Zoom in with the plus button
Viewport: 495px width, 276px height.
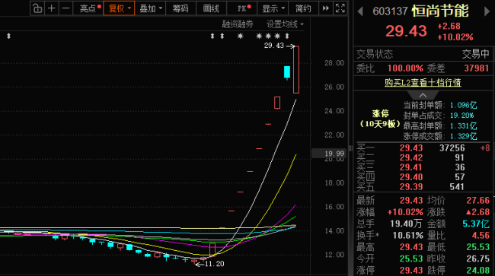(52, 8)
